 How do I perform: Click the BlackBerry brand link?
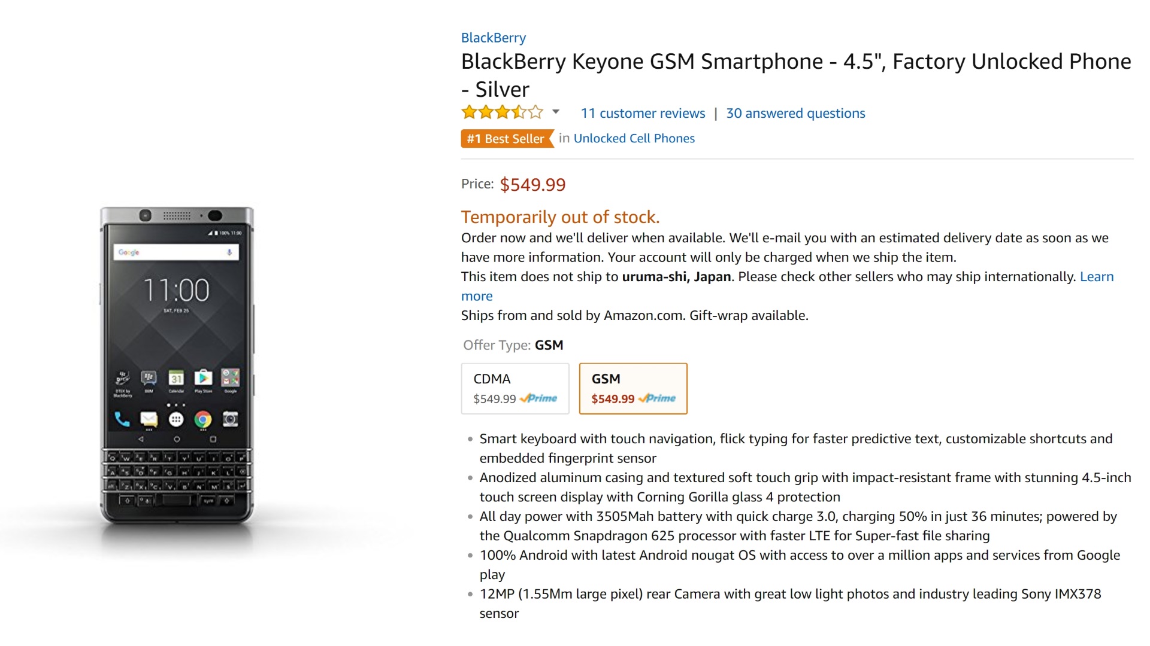(x=493, y=38)
